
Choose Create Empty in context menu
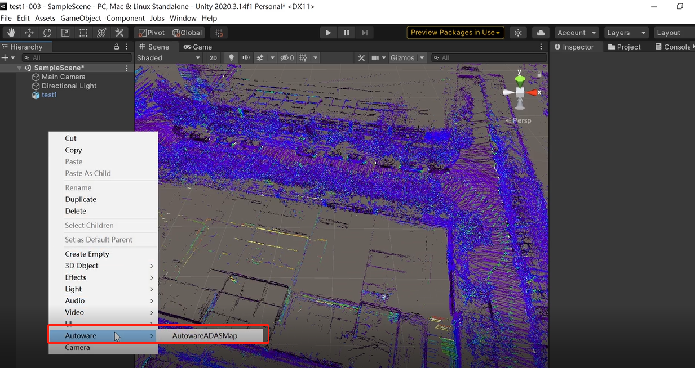(103, 254)
